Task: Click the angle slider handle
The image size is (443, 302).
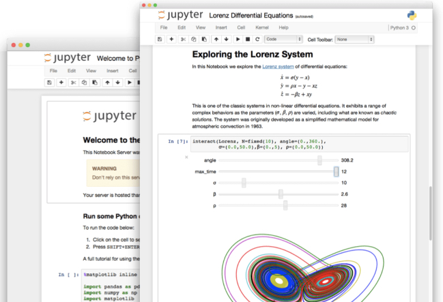Action: pos(319,160)
